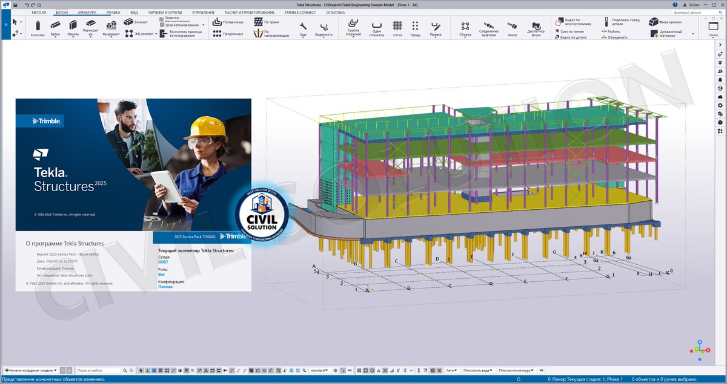Expand Шов бетонирования dropdown arrow
Viewport: 727px width, 384px height.
(204, 25)
